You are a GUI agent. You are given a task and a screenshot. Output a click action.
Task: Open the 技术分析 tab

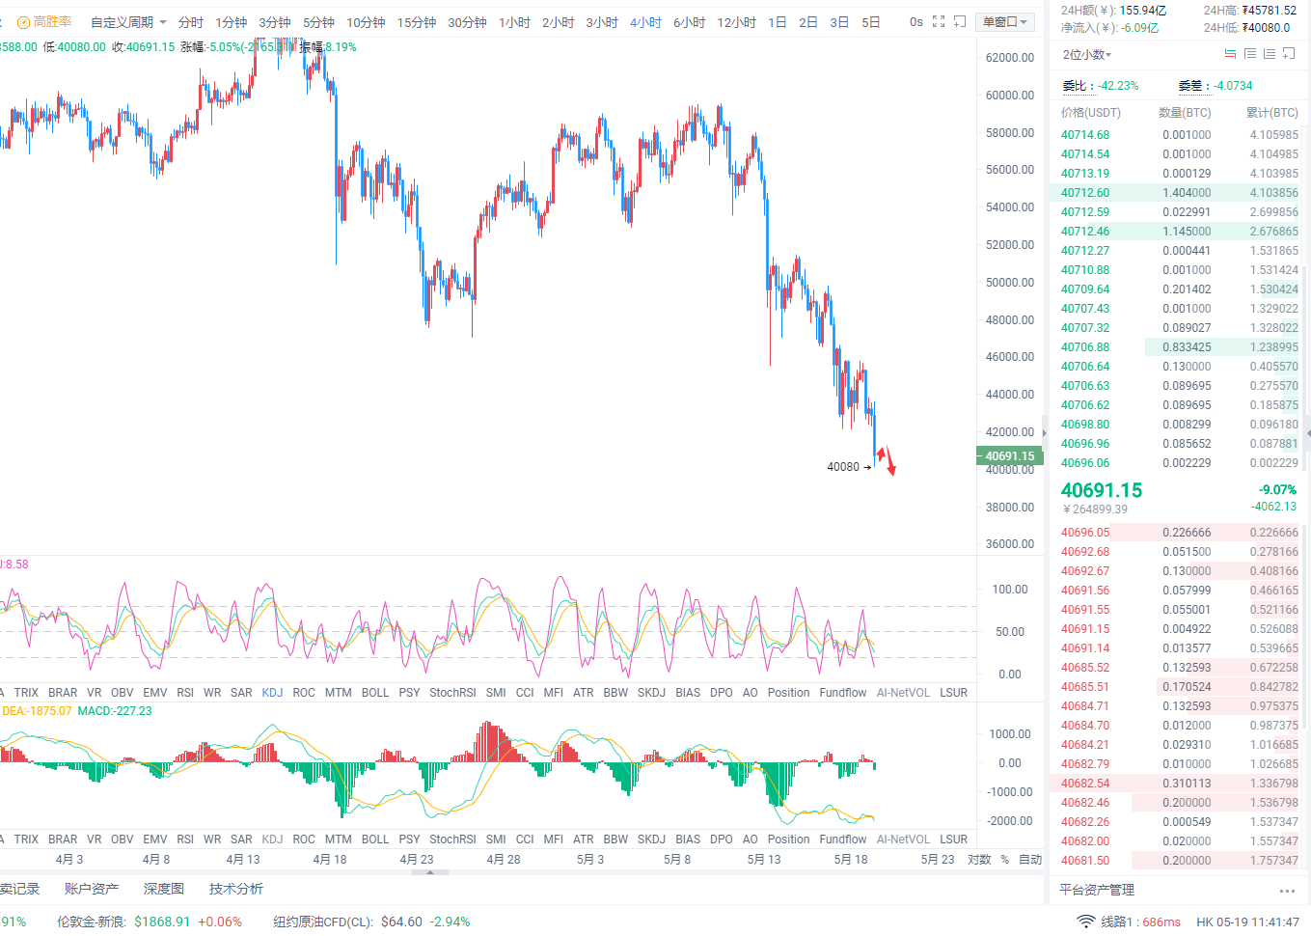pos(236,889)
